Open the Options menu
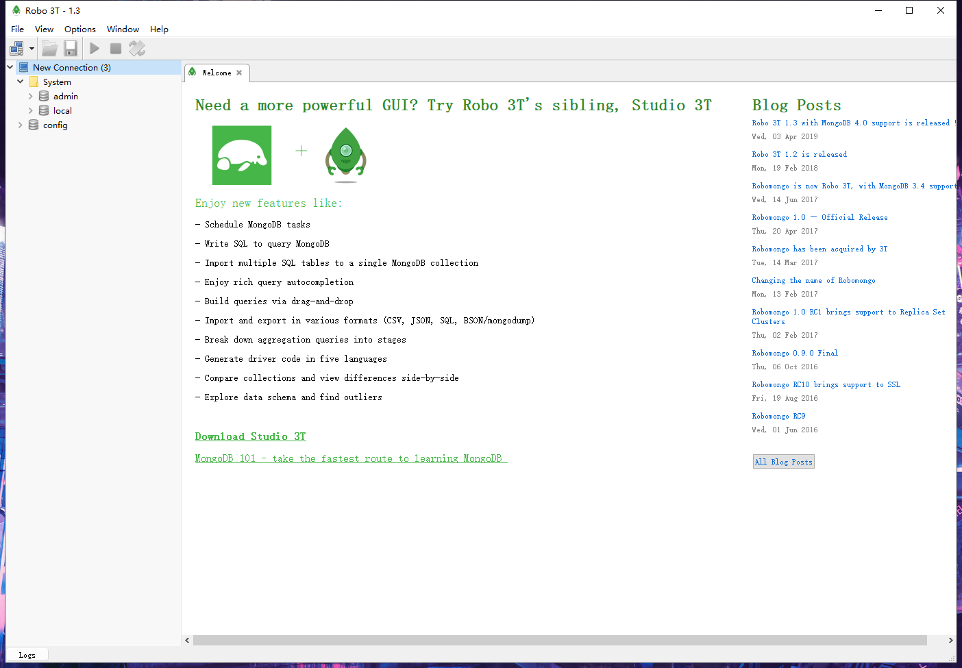The image size is (962, 668). 80,29
